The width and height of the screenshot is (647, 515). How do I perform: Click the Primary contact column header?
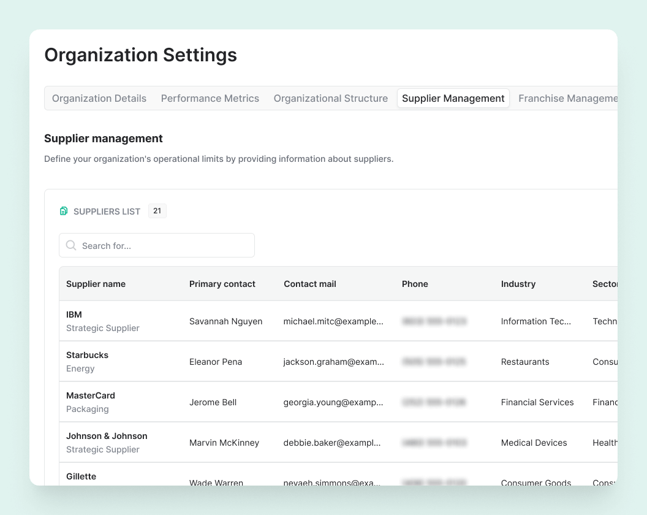click(222, 284)
